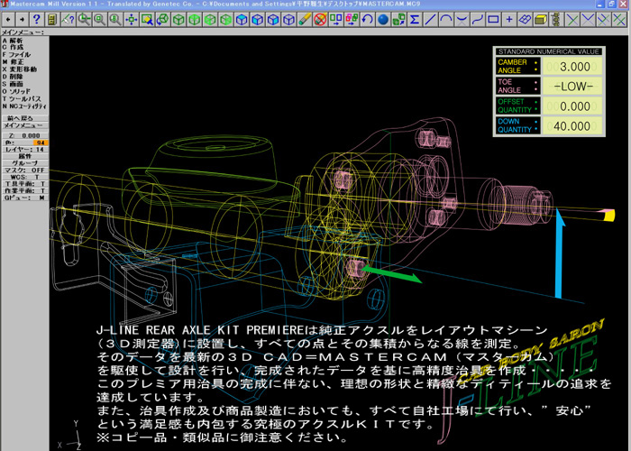Open the F ファイル menu item
The image size is (631, 451).
[16, 54]
